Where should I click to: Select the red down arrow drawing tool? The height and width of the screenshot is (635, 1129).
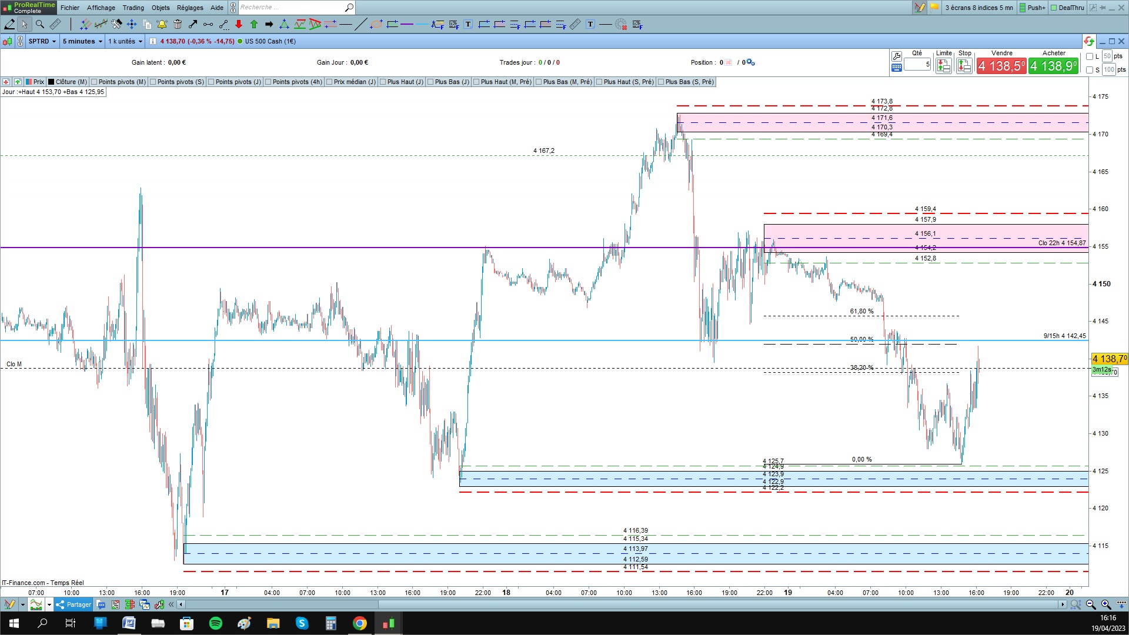coord(239,24)
